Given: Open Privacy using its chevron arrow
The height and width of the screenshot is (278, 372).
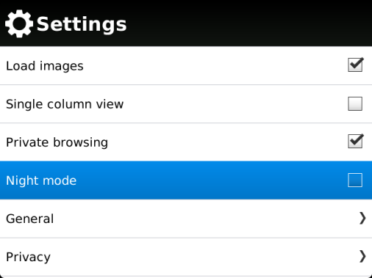Looking at the screenshot, I should coord(362,256).
